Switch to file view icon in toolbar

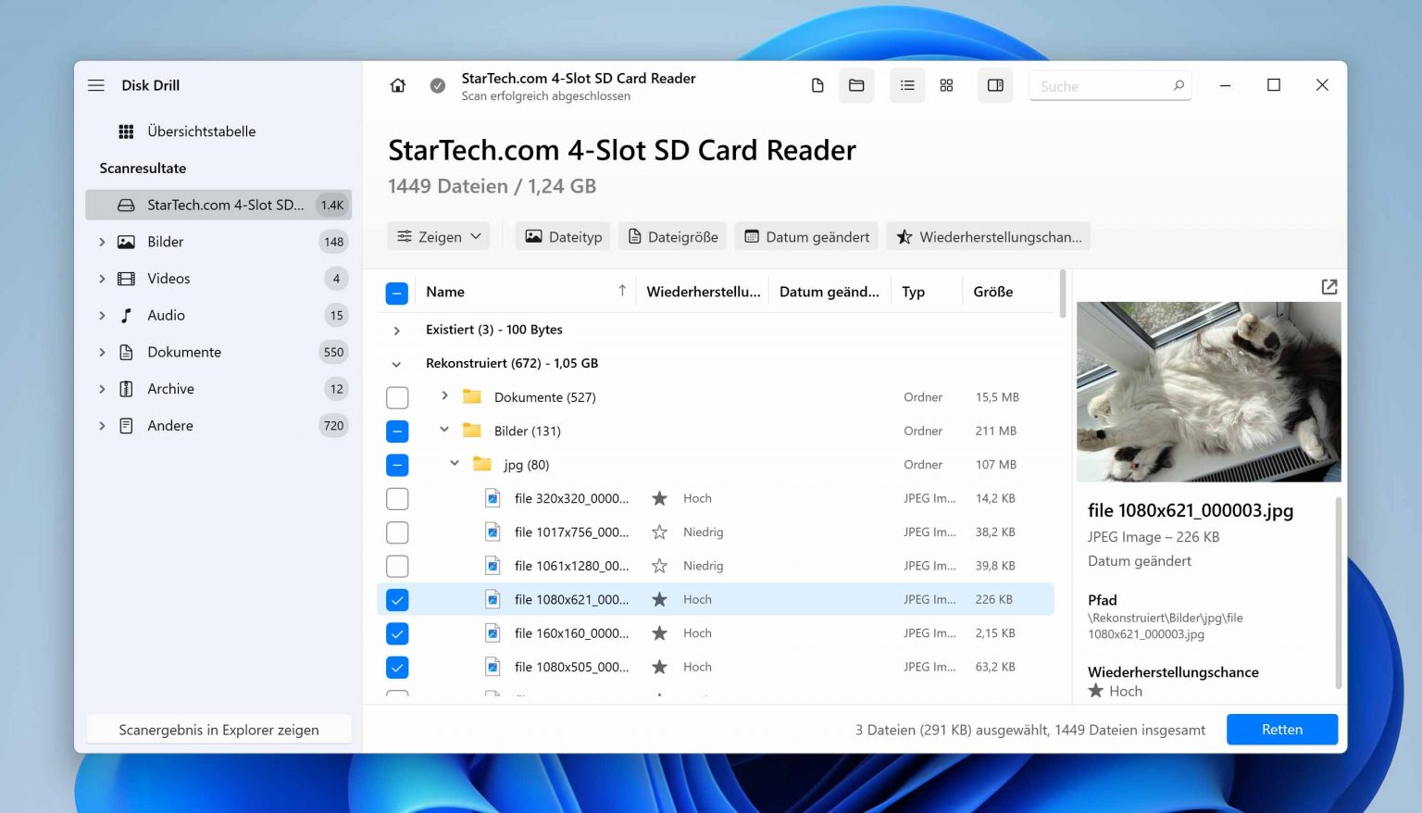817,85
